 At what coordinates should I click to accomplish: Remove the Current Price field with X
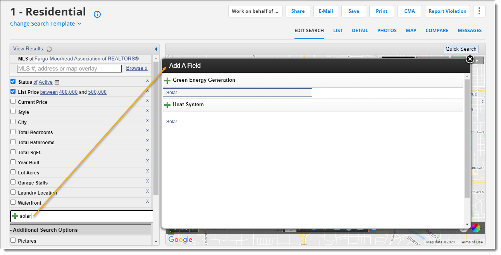click(x=147, y=101)
